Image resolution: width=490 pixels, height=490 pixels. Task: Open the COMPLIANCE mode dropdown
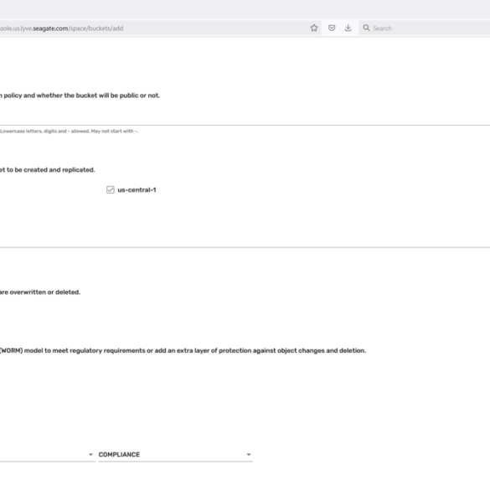coord(175,455)
